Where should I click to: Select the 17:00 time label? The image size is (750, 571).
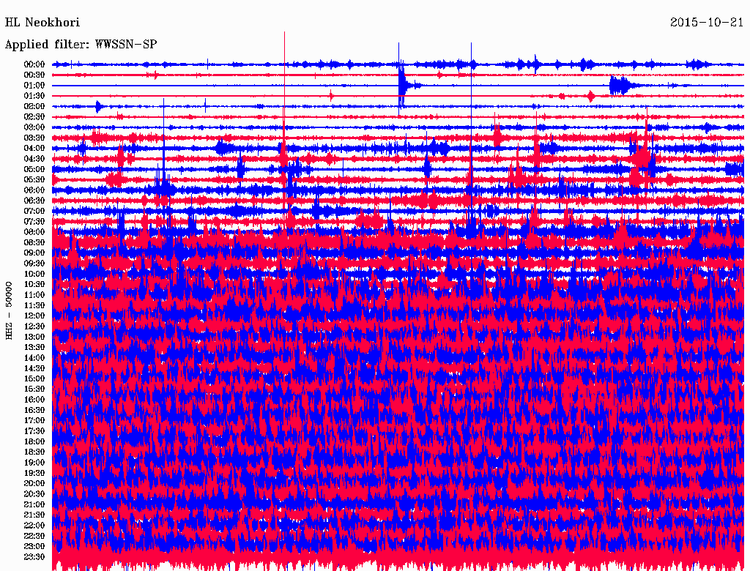point(34,420)
